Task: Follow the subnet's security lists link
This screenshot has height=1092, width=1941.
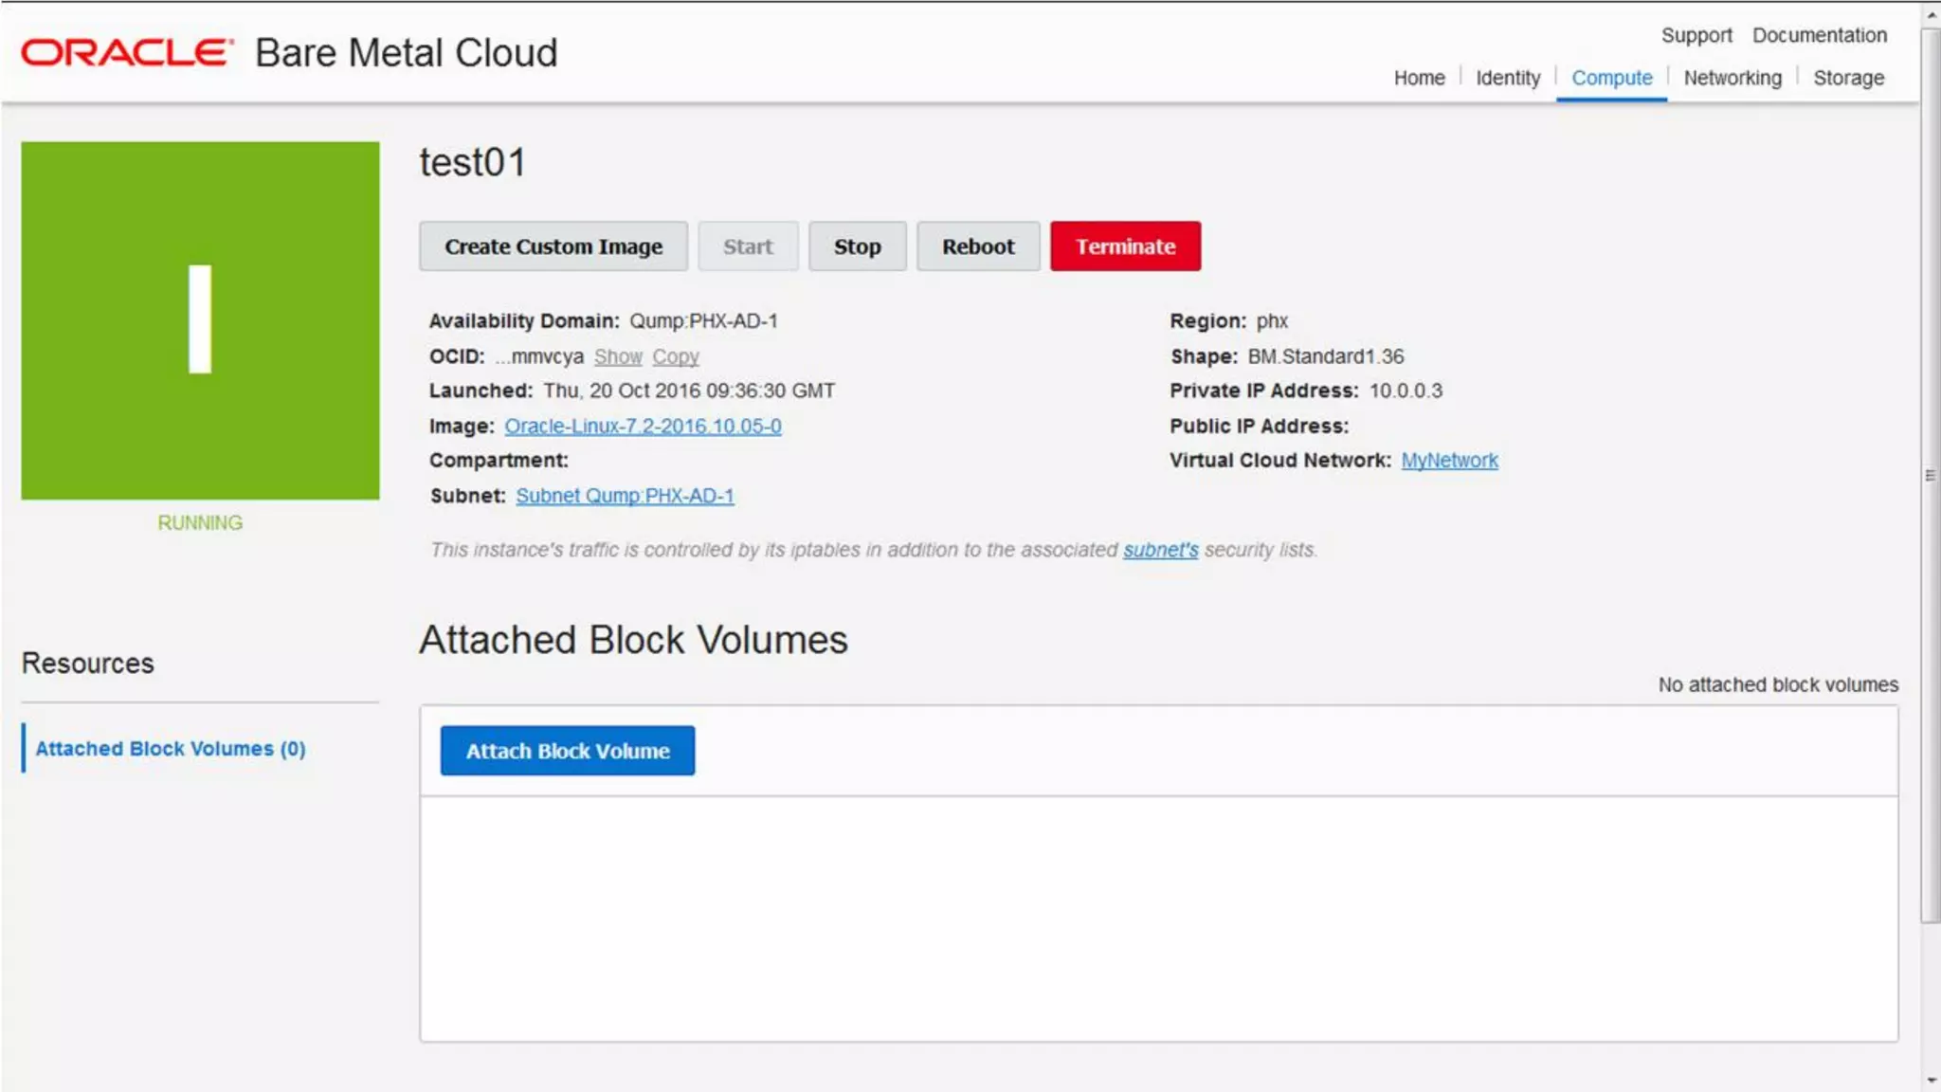Action: [x=1160, y=550]
